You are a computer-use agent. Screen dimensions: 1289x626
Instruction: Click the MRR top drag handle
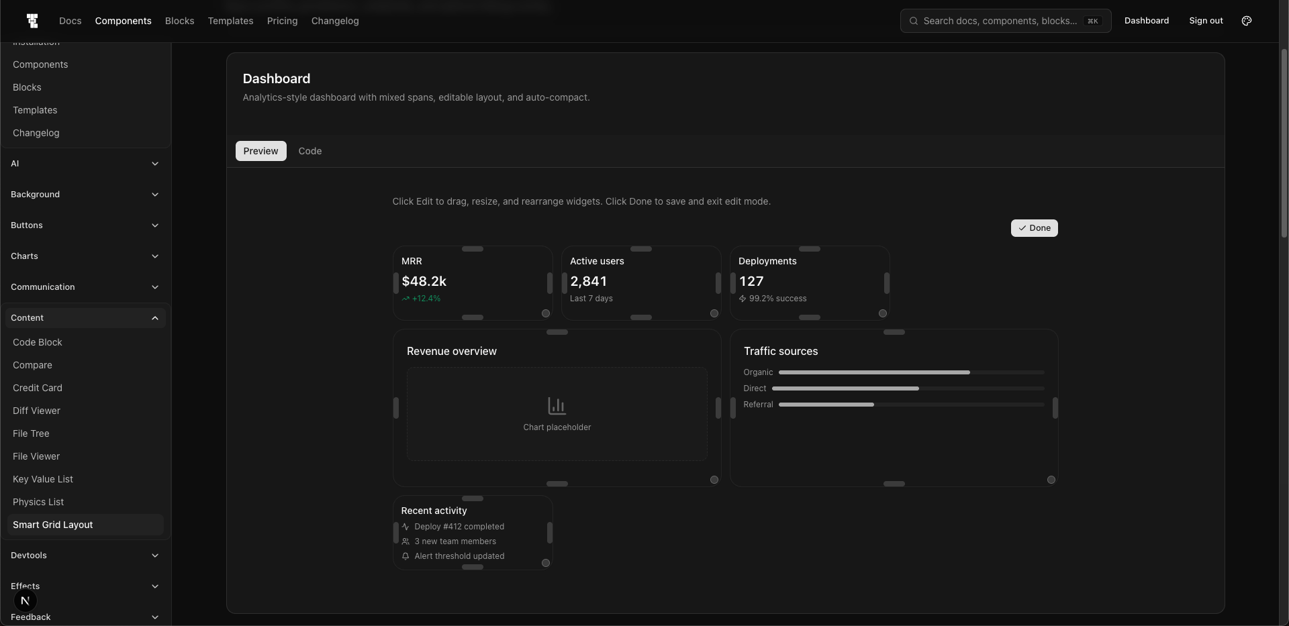[x=473, y=249]
